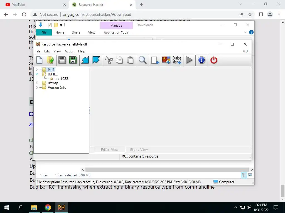
Task: Create a new blank resource file
Action: coord(39,60)
